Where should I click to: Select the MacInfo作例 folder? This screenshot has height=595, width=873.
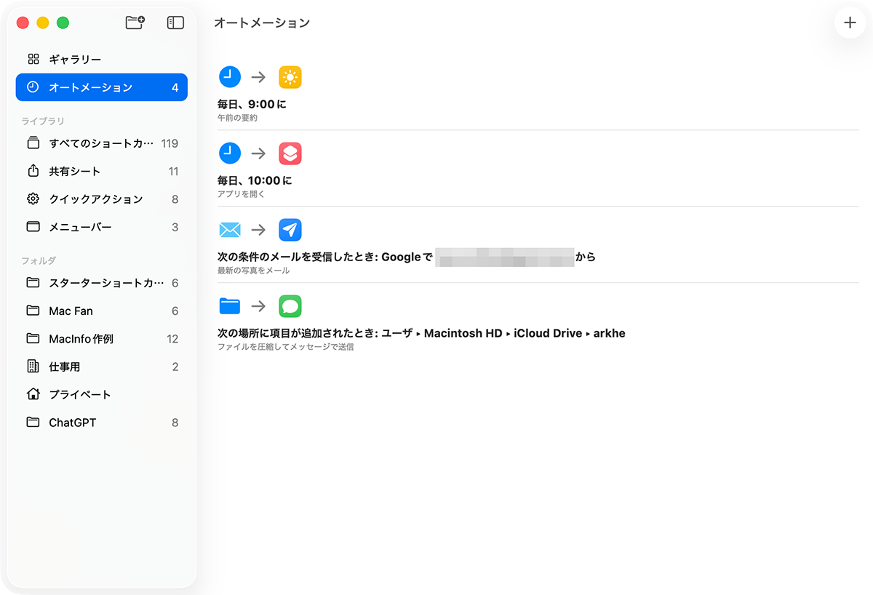(81, 339)
